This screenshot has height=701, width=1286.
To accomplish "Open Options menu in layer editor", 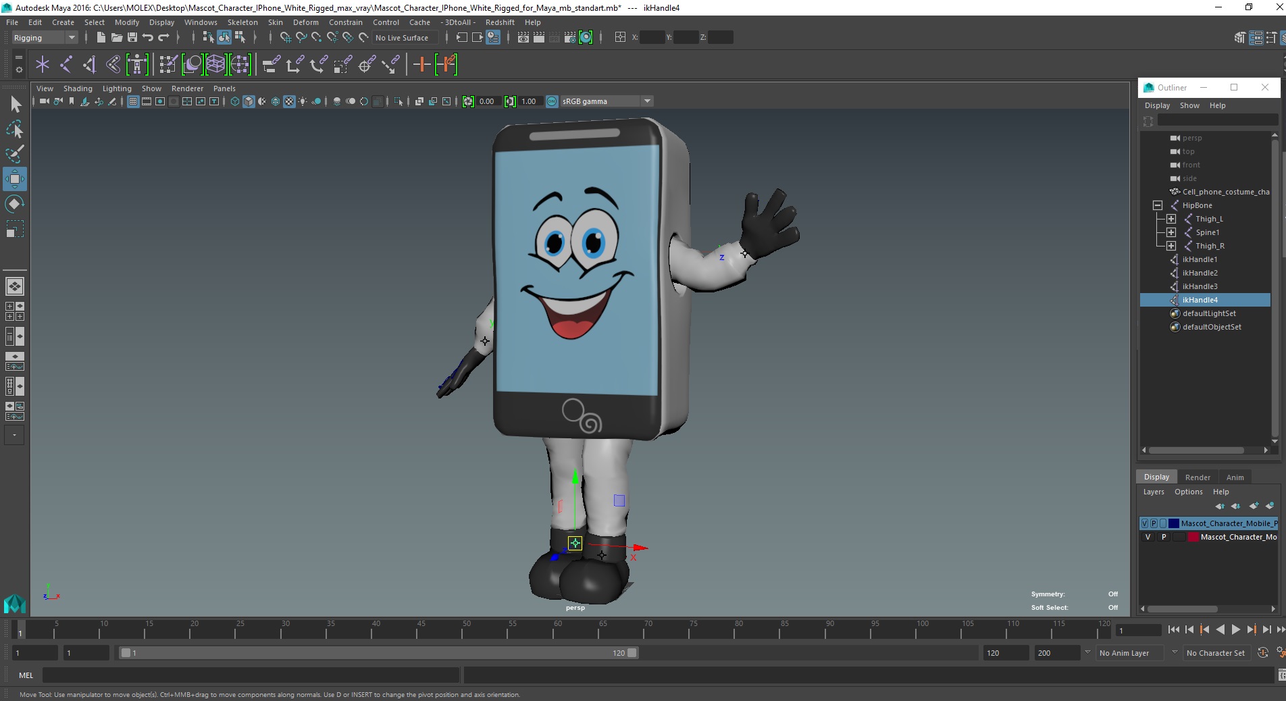I will (1188, 492).
